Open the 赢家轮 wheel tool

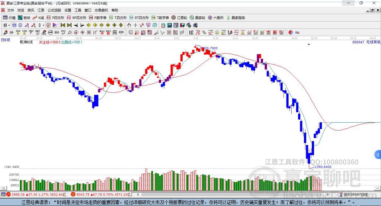coord(198,18)
